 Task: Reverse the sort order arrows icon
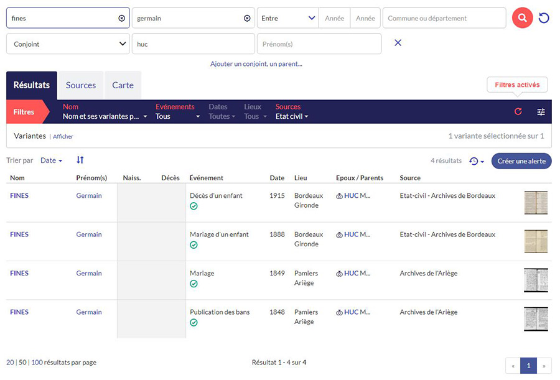pyautogui.click(x=80, y=160)
